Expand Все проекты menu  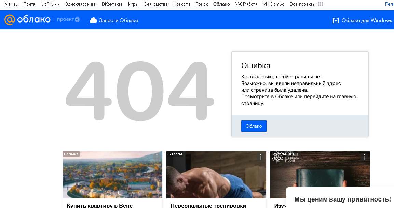point(302,4)
